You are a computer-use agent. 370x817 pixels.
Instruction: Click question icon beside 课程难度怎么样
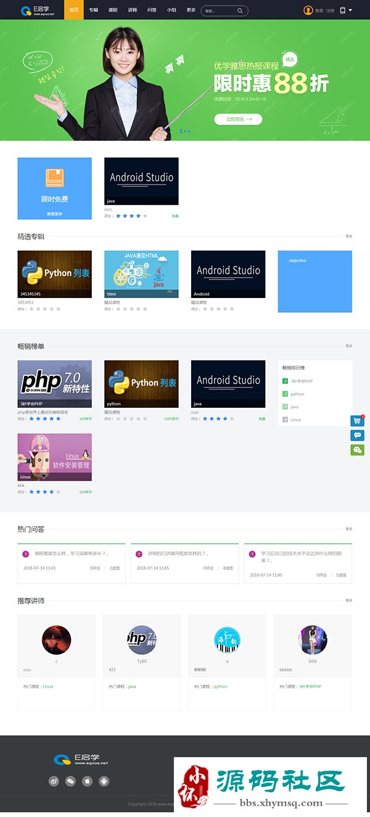coord(26,554)
